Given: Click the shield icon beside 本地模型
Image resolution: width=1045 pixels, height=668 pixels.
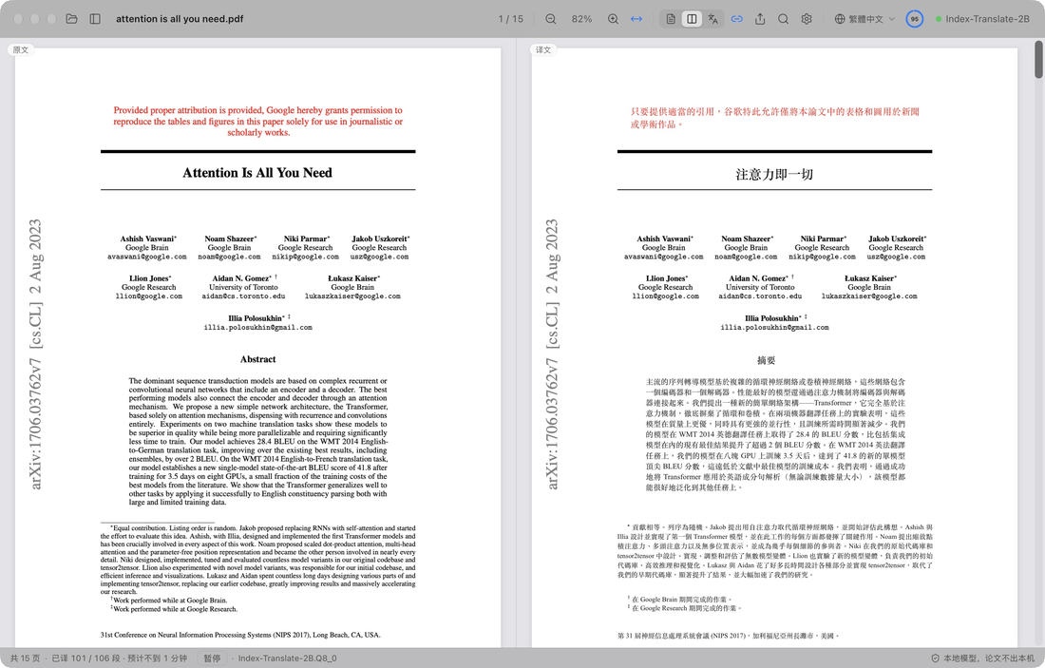Looking at the screenshot, I should 935,658.
